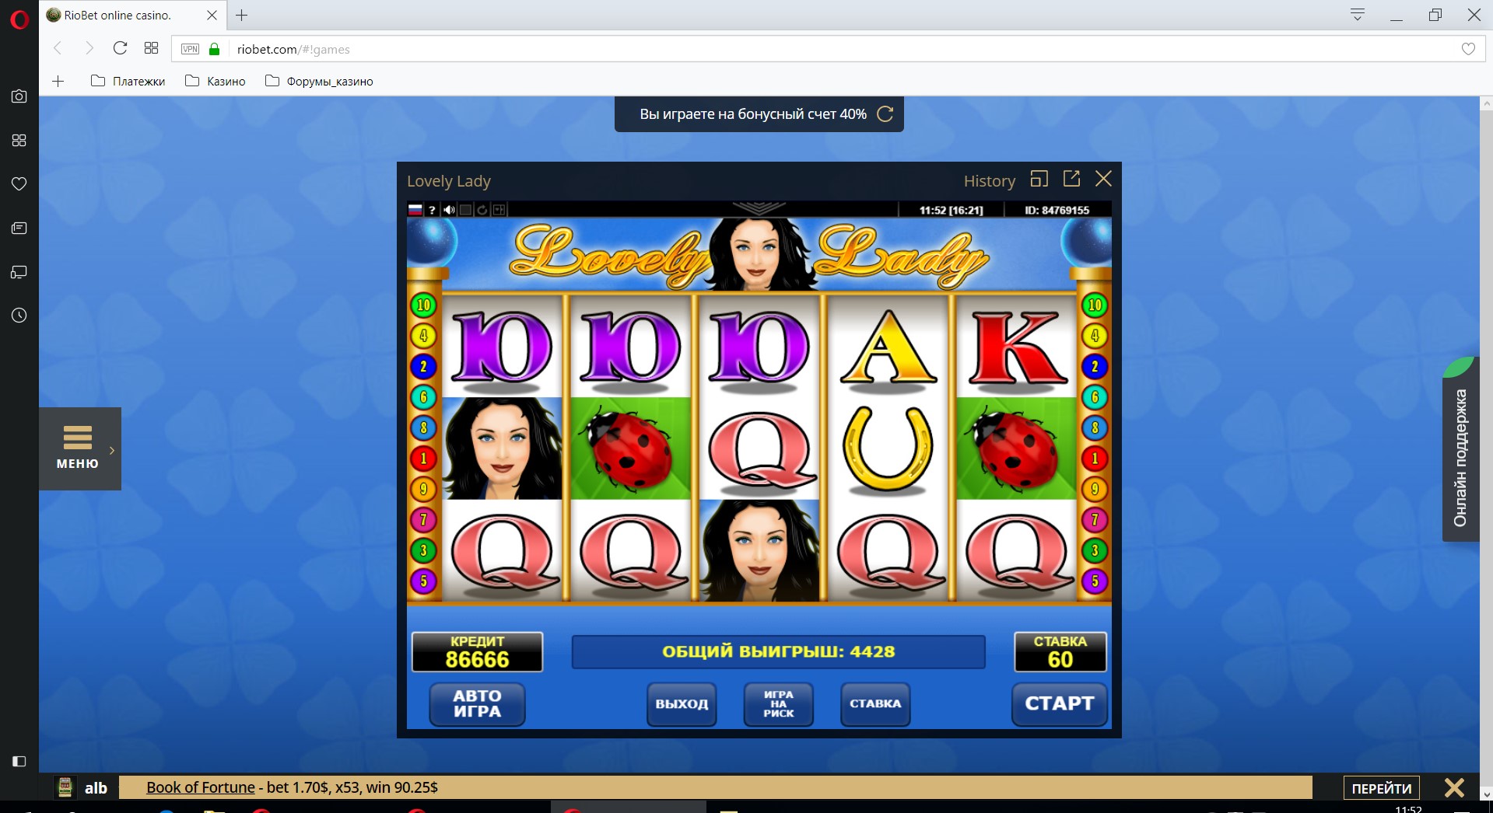Open the game help question mark
The width and height of the screenshot is (1493, 813).
point(432,210)
